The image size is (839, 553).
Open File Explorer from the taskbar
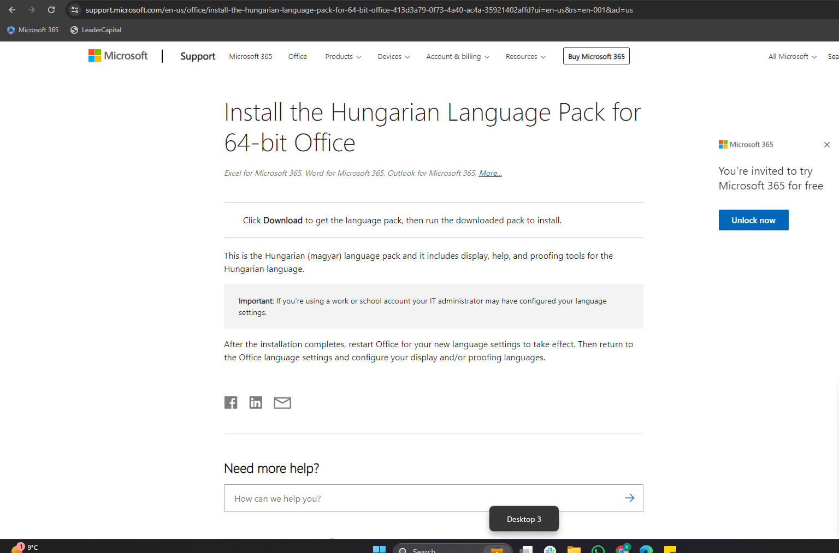574,549
